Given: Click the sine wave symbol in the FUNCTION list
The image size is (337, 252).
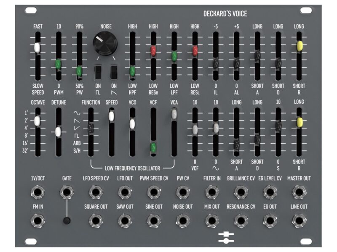Looking at the screenshot, I should tap(77, 113).
